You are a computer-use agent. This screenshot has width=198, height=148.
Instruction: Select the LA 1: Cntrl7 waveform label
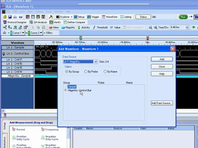point(17,60)
